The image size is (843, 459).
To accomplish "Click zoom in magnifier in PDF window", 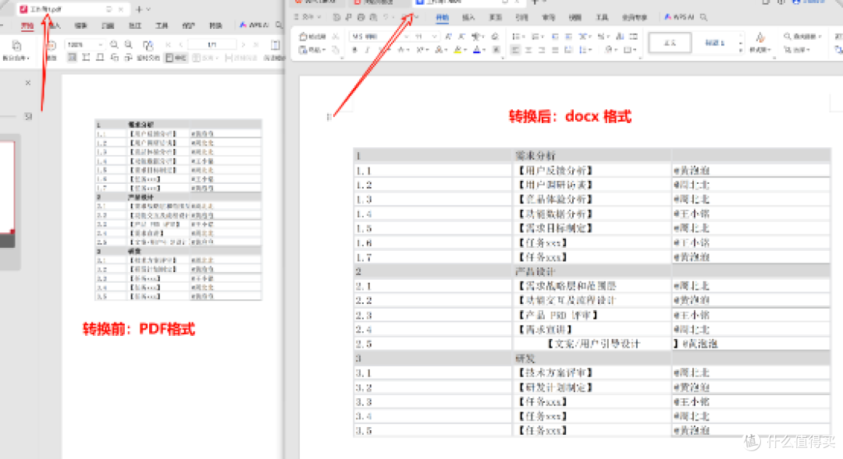I will point(129,44).
